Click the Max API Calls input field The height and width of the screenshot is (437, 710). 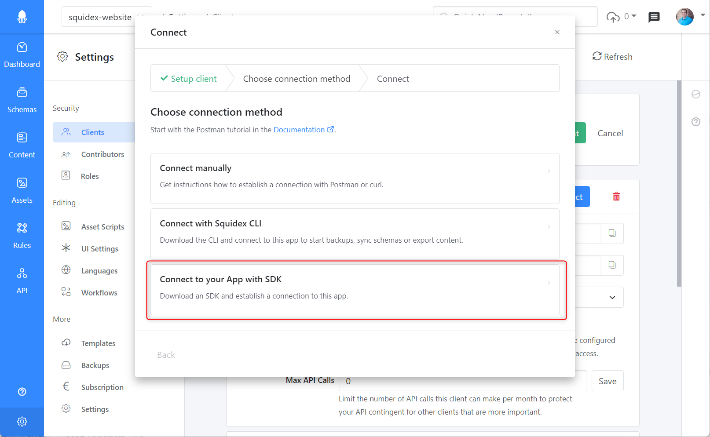coord(463,381)
